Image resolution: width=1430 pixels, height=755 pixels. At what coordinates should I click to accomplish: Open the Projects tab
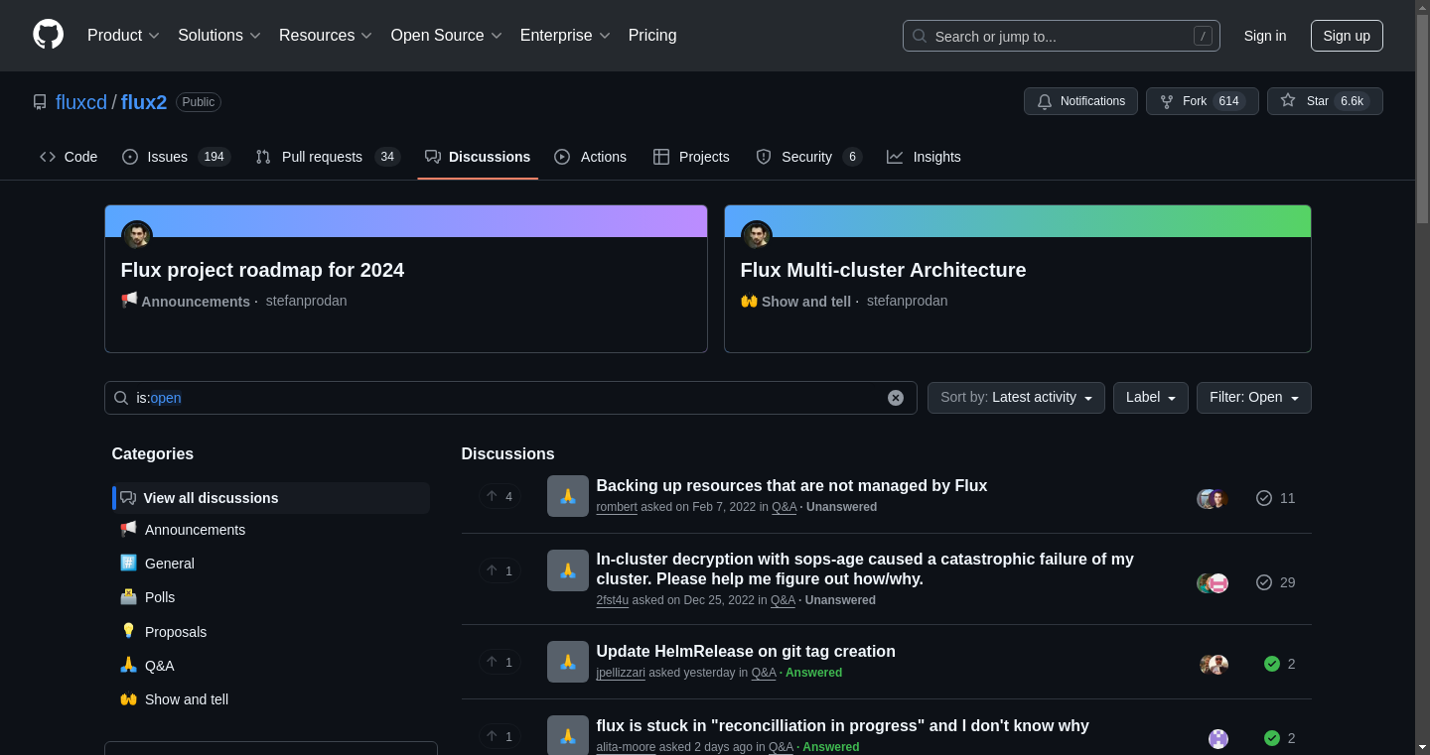691,157
